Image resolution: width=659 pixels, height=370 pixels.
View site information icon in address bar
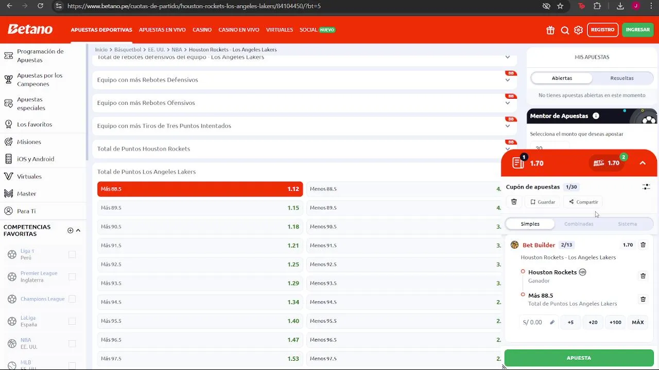click(58, 6)
